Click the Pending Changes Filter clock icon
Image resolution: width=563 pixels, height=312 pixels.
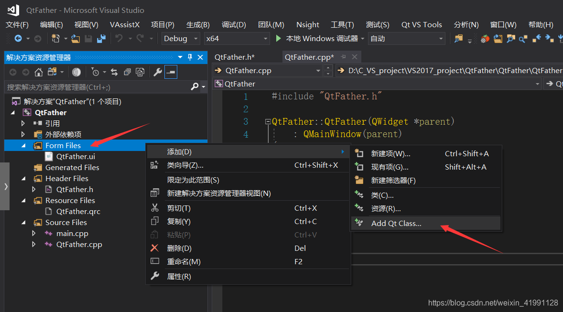coord(95,72)
